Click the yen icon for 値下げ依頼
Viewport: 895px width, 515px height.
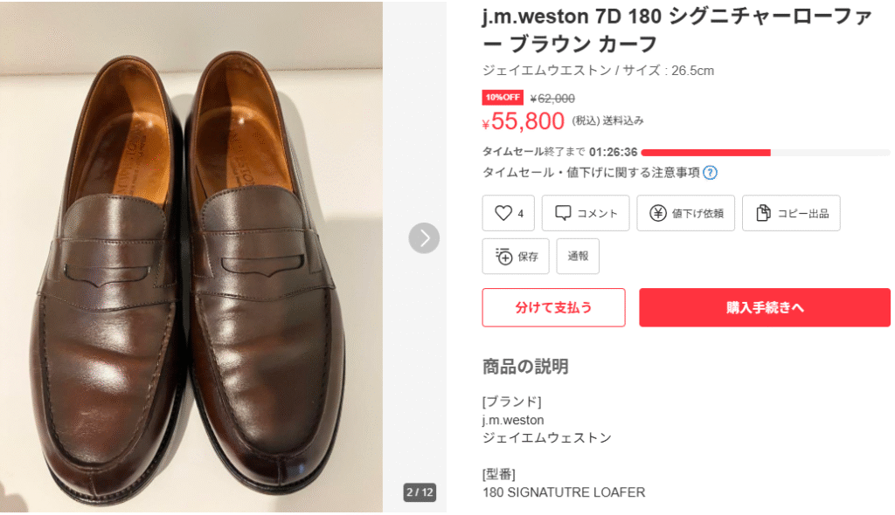point(658,213)
